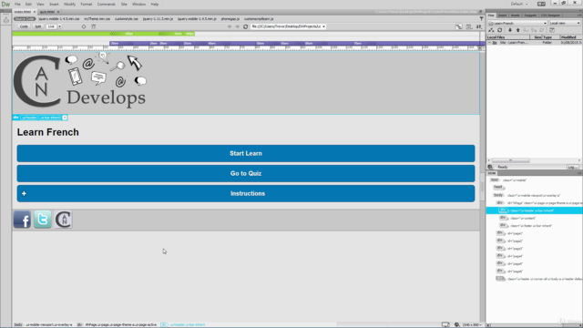
Task: Open related file phonegap.js
Action: (x=230, y=18)
